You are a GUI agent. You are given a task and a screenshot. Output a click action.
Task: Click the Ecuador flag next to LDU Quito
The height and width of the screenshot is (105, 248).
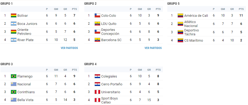coord(97,24)
